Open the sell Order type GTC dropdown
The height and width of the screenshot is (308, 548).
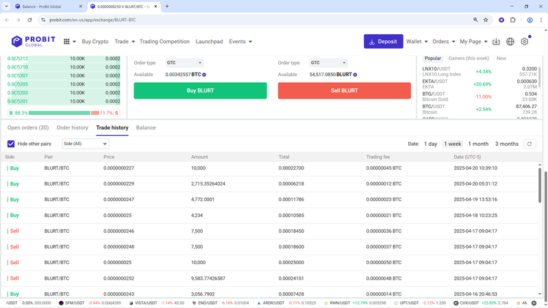[x=329, y=63]
